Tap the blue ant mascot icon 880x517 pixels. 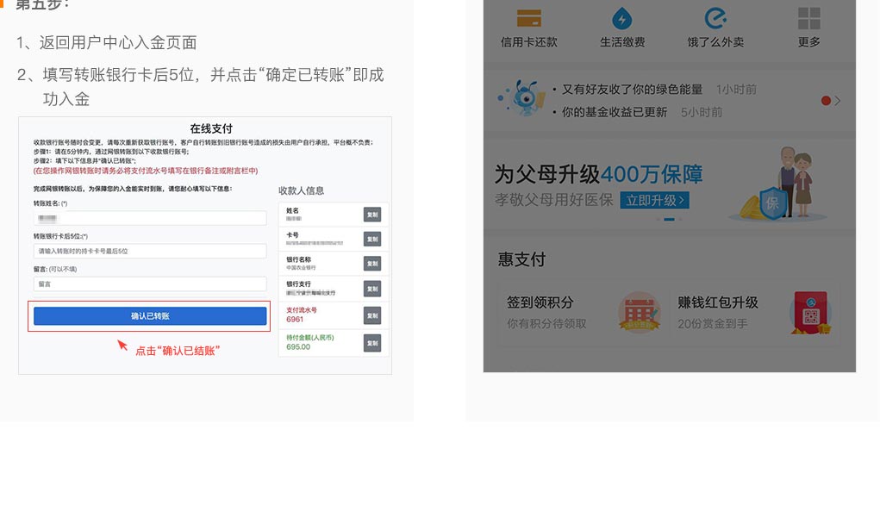click(521, 97)
